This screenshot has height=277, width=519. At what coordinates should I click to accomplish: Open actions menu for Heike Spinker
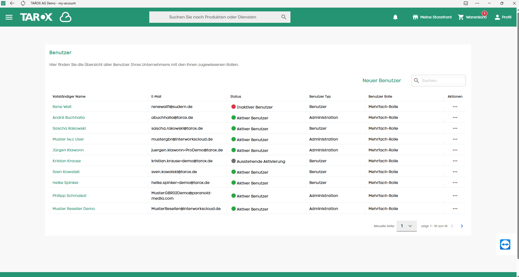coord(455,183)
